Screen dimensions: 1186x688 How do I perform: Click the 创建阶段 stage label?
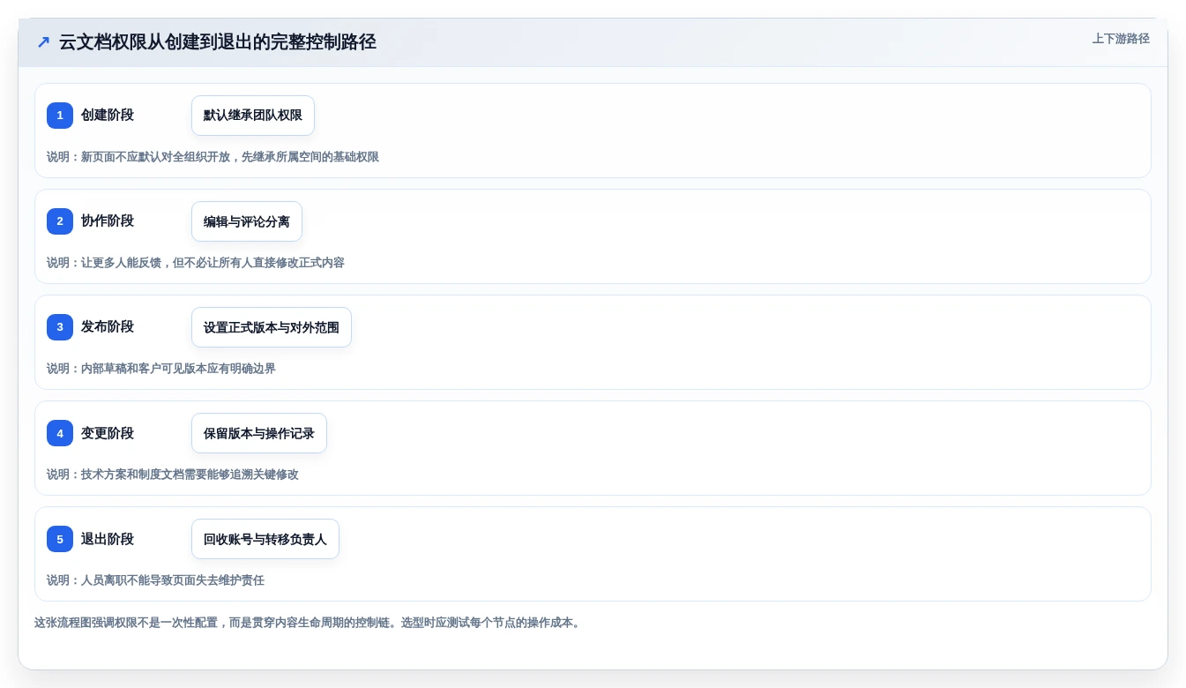pyautogui.click(x=108, y=116)
